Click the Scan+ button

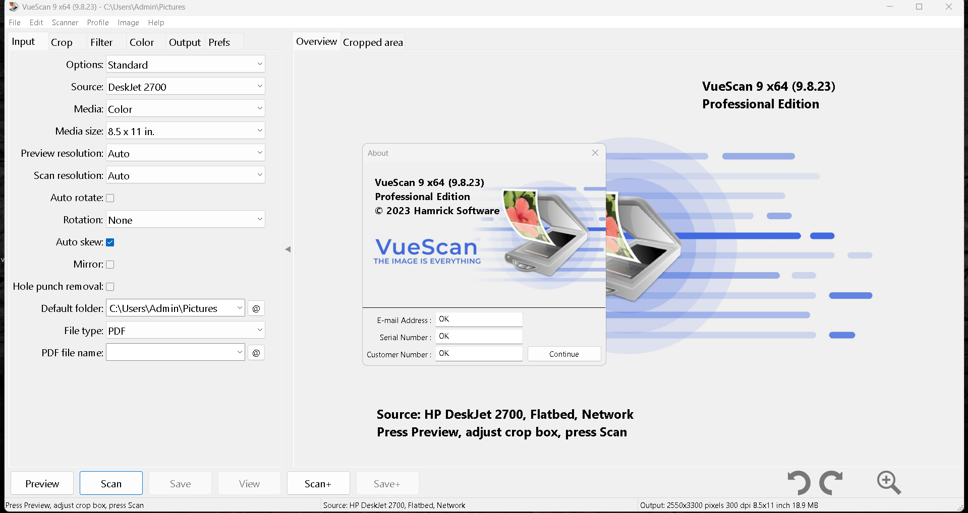[318, 484]
